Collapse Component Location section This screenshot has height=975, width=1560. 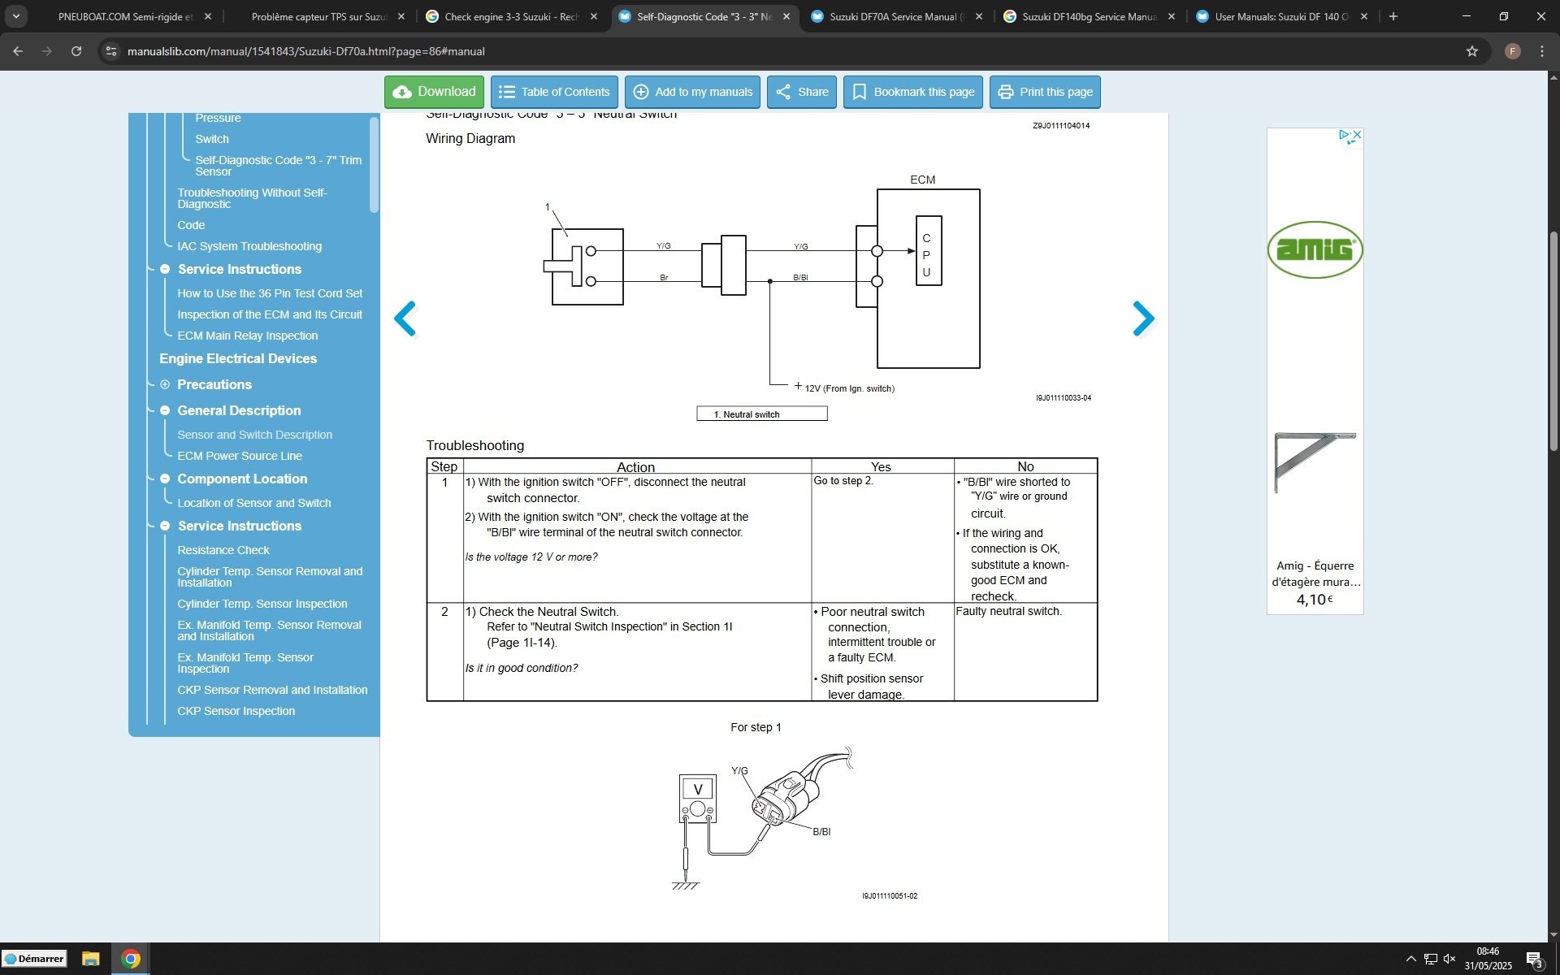[x=165, y=479]
